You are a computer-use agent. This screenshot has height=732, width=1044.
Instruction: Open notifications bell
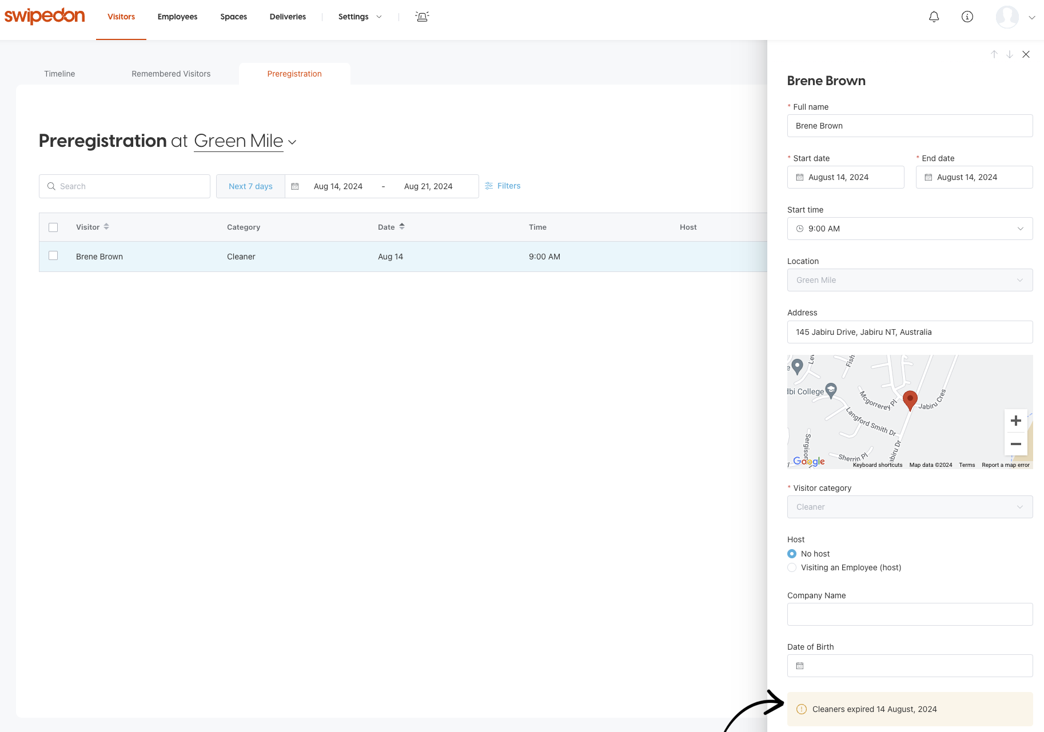(934, 17)
